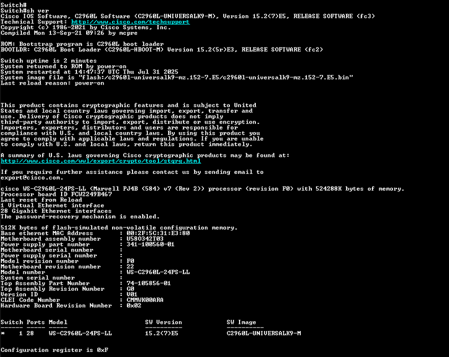Click 'Configuration register is 0xF'
Image resolution: width=449 pixels, height=357 pixels.
point(55,350)
